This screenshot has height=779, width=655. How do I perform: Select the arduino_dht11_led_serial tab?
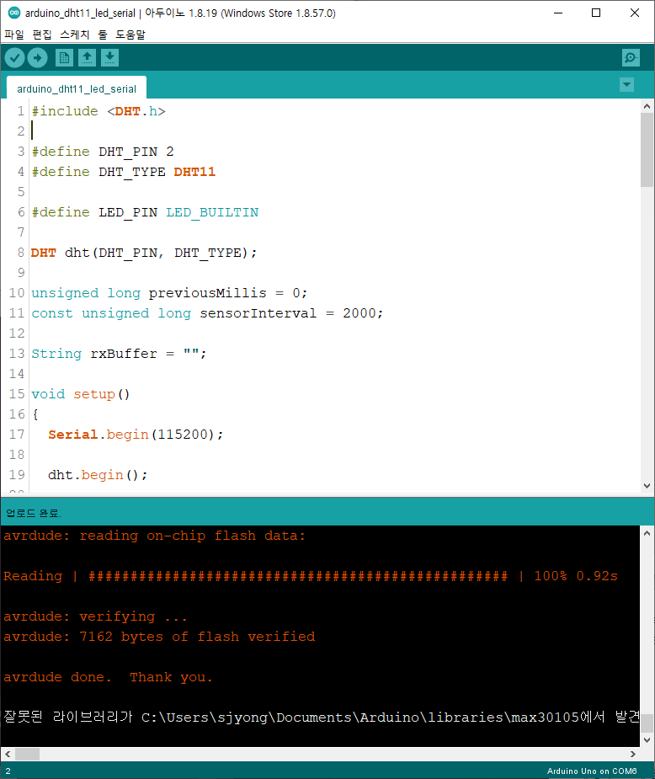point(77,88)
